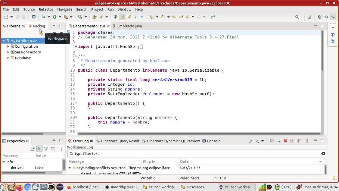
Task: Click the Open Type toolbar icon
Action: point(94,17)
